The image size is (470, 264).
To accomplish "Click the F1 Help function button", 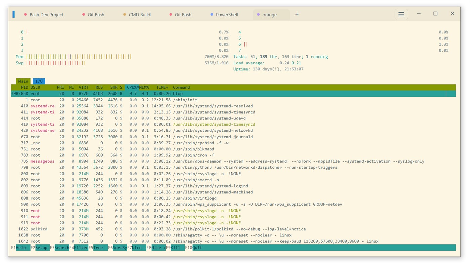I will click(21, 248).
